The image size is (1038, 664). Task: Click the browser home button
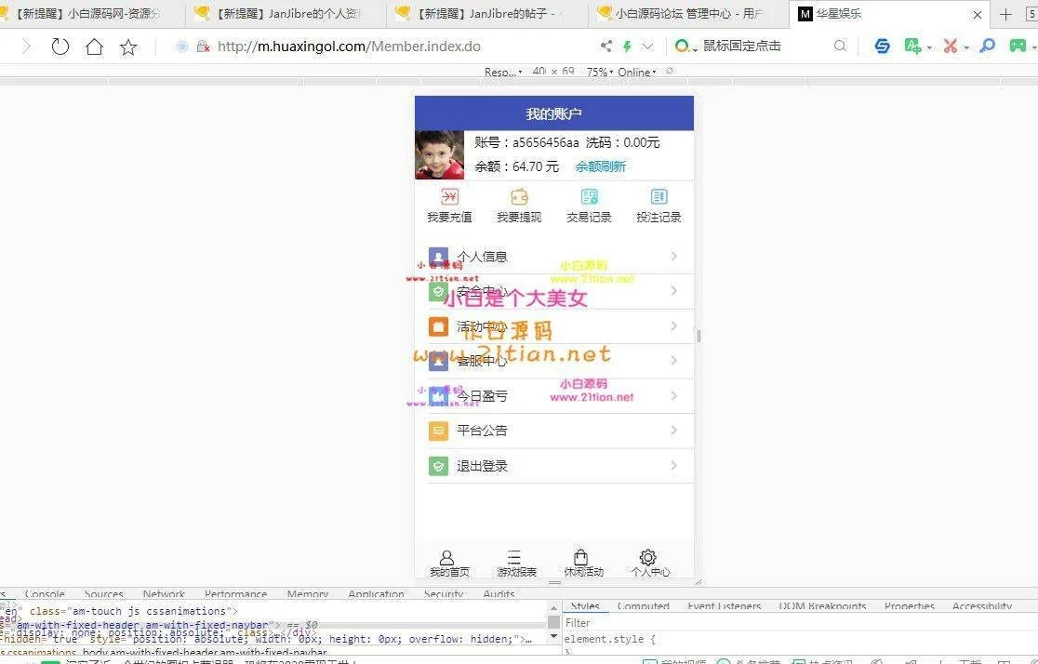[94, 46]
